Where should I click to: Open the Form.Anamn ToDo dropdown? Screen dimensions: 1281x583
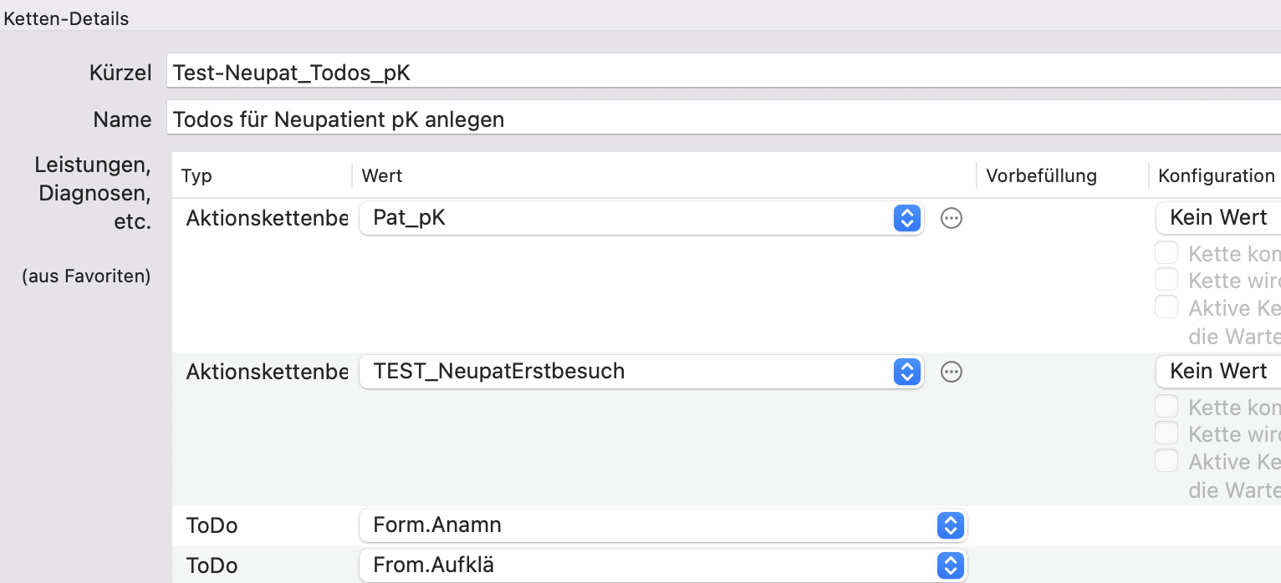pyautogui.click(x=663, y=525)
